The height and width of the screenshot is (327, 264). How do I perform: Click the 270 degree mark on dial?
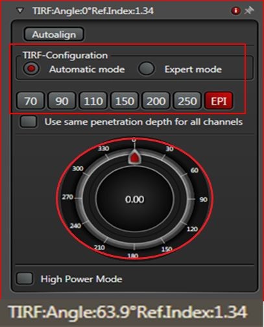pyautogui.click(x=67, y=197)
